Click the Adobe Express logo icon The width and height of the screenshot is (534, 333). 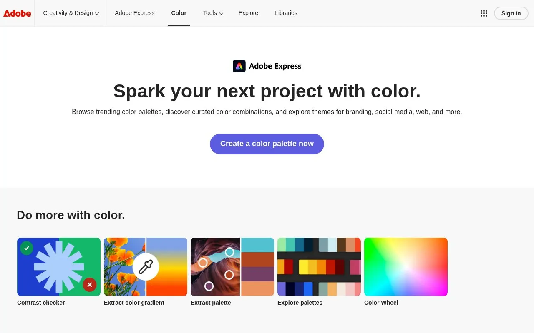[x=239, y=66]
